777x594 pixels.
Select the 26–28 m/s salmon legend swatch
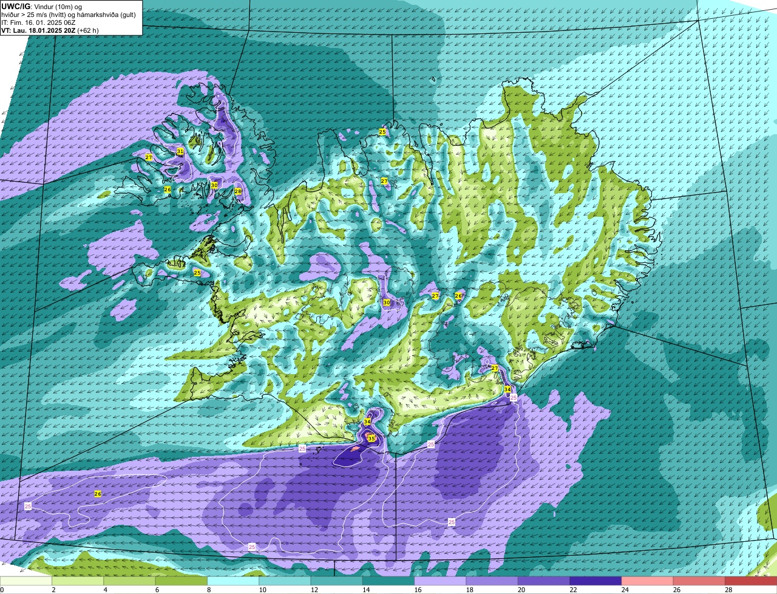pyautogui.click(x=699, y=581)
